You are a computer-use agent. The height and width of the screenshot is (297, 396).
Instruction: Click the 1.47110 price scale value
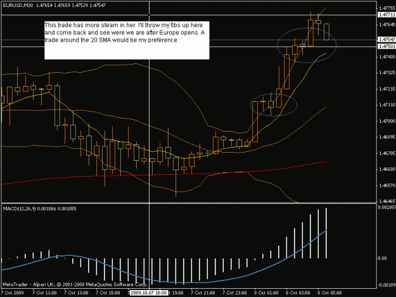pyautogui.click(x=387, y=104)
